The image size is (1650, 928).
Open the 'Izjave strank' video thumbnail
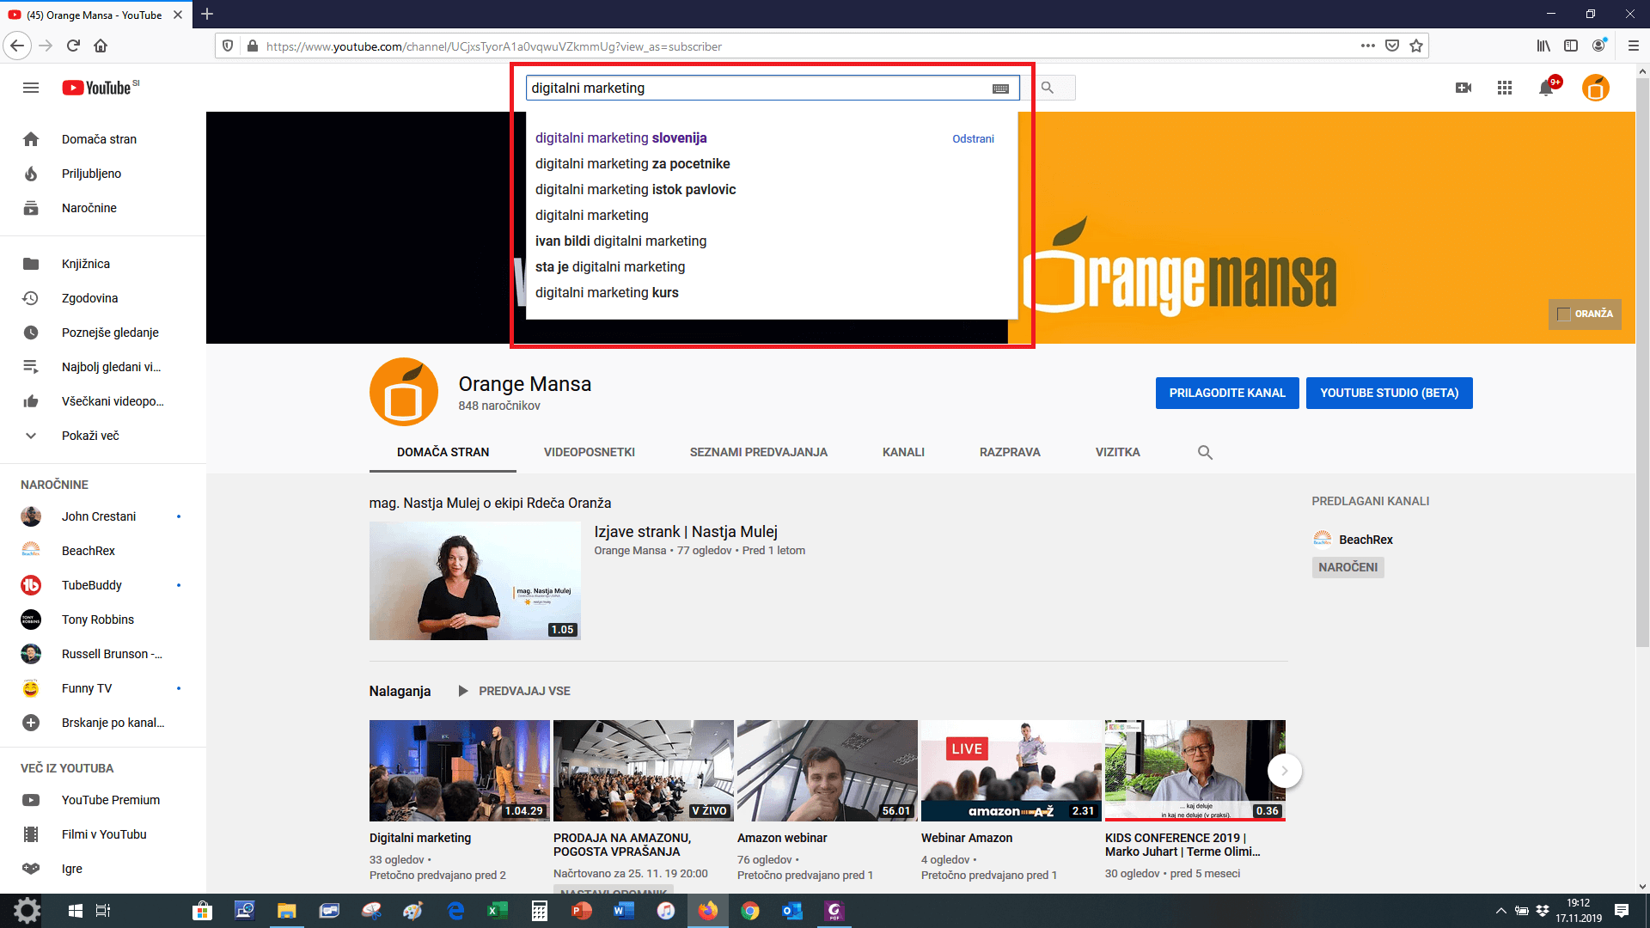coord(474,581)
